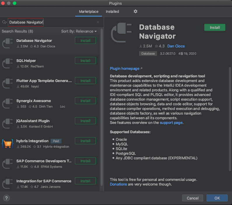Click the green Install button in details
Viewport: 232px width, 205px height.
tap(215, 27)
